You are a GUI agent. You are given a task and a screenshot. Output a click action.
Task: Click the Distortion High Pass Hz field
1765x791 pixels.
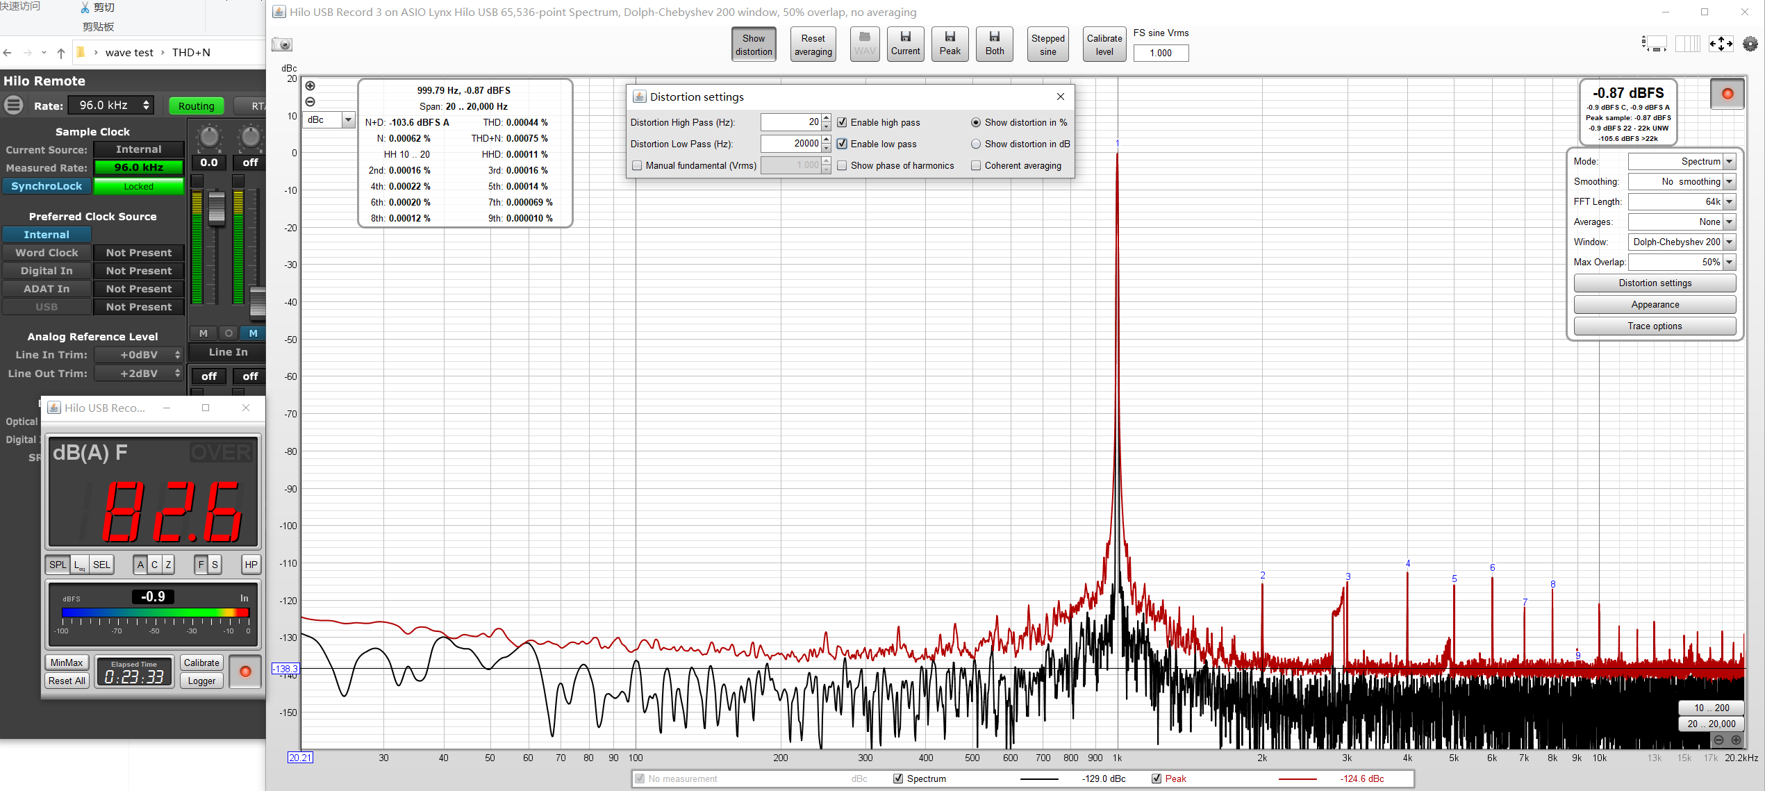(790, 122)
